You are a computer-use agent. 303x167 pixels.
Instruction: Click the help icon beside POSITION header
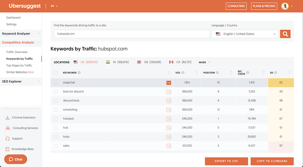point(217,72)
